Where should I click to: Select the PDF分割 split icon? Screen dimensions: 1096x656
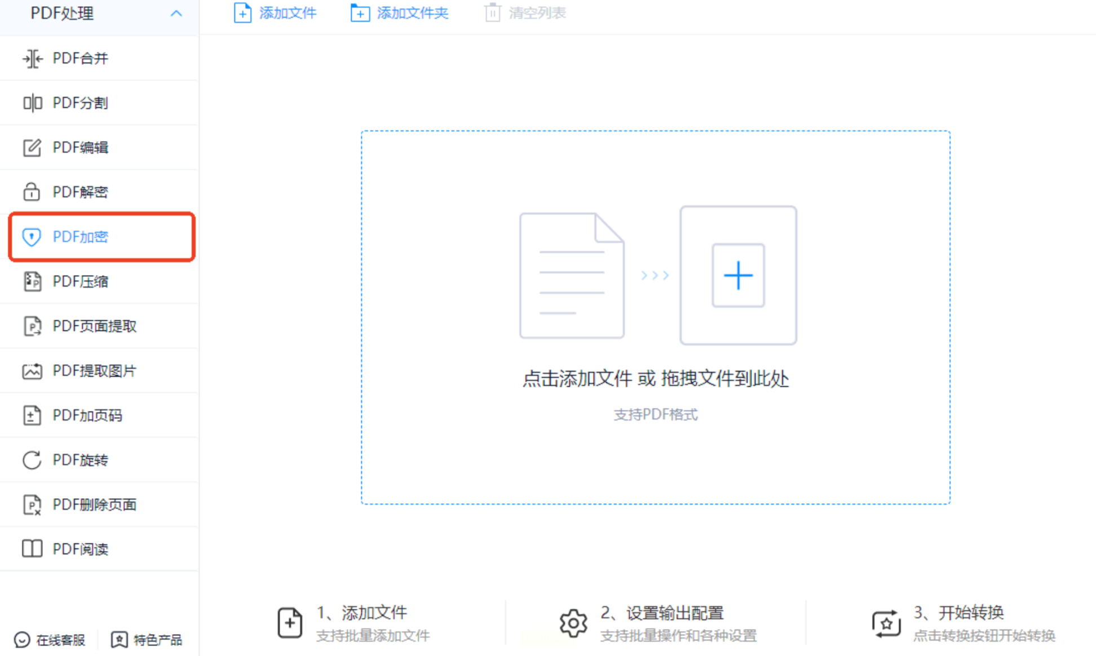(32, 103)
